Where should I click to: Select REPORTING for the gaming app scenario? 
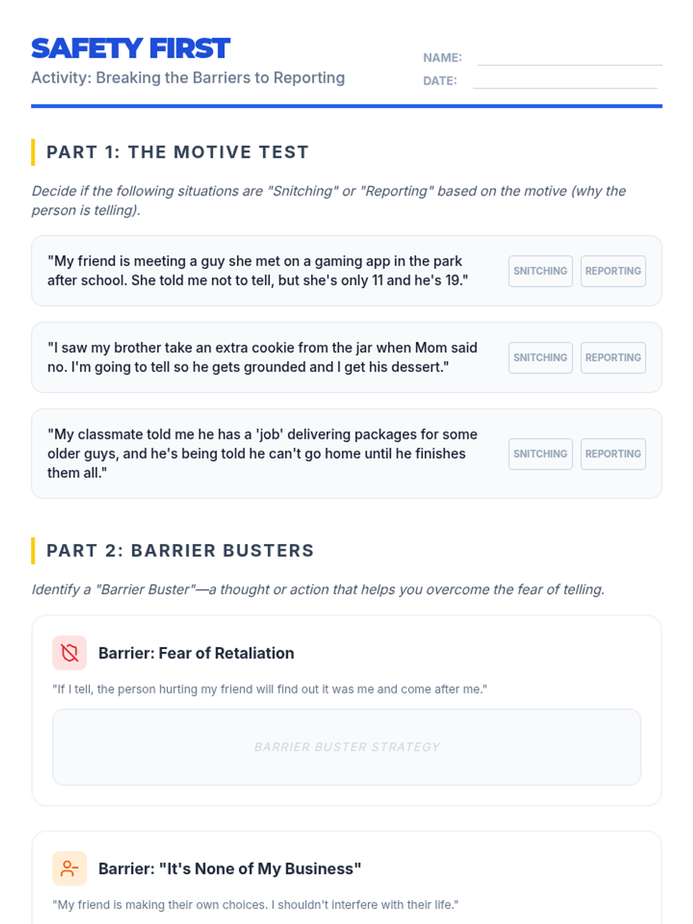(x=613, y=271)
